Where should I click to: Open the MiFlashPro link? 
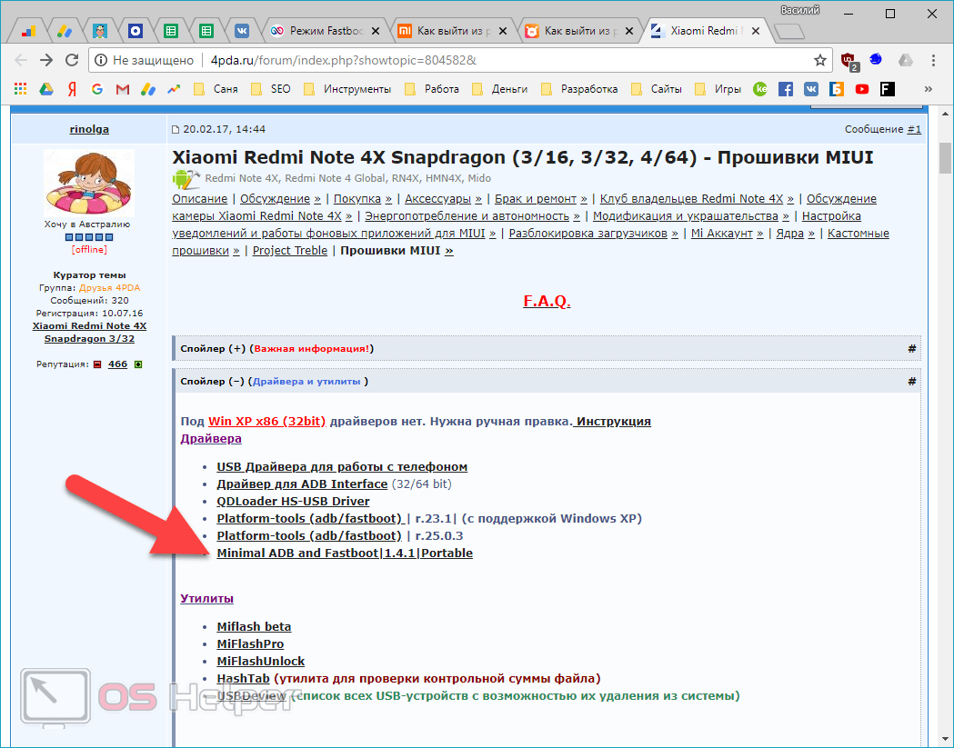tap(250, 644)
